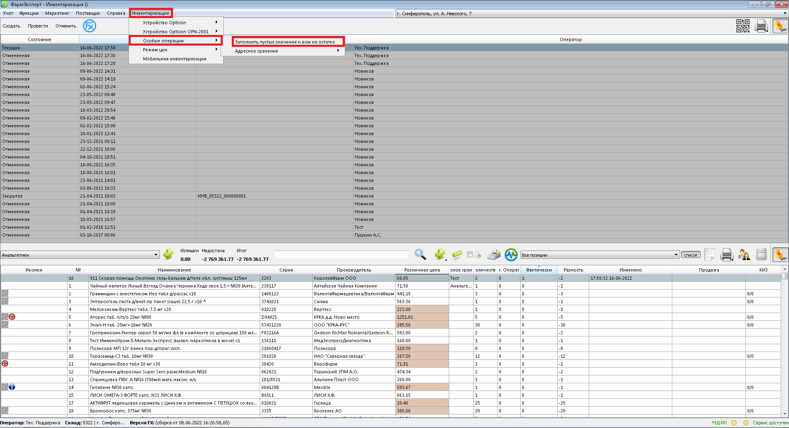Screen dimensions: 789x428
Task: Click the green plus next to Анальгетики
Action: [168, 254]
